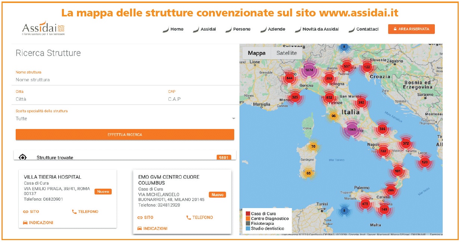The height and width of the screenshot is (242, 461).
Task: Switch to the Mappa map view
Action: pos(257,53)
